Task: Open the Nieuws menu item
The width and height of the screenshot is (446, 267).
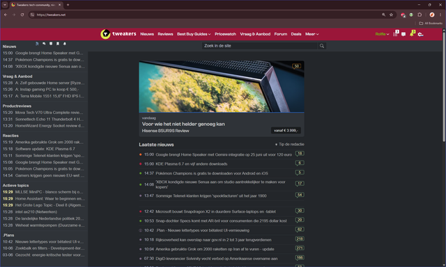Action: [147, 34]
